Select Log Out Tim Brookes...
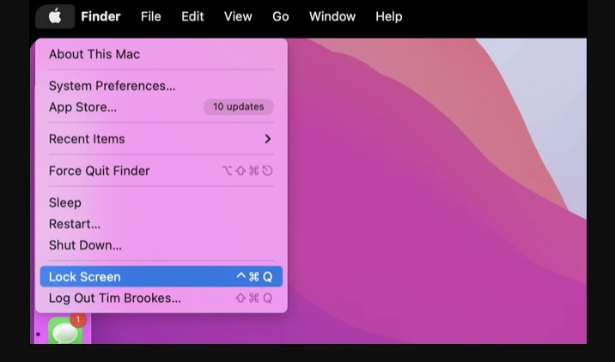Viewport: 615px width, 362px height. (161, 299)
